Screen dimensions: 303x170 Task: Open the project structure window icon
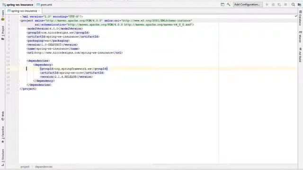tap(223, 4)
